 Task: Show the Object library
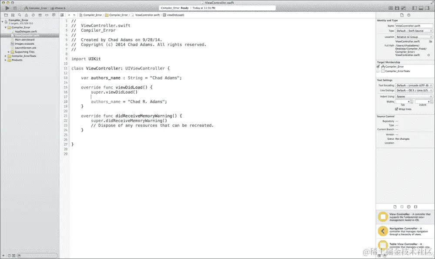tap(408, 207)
